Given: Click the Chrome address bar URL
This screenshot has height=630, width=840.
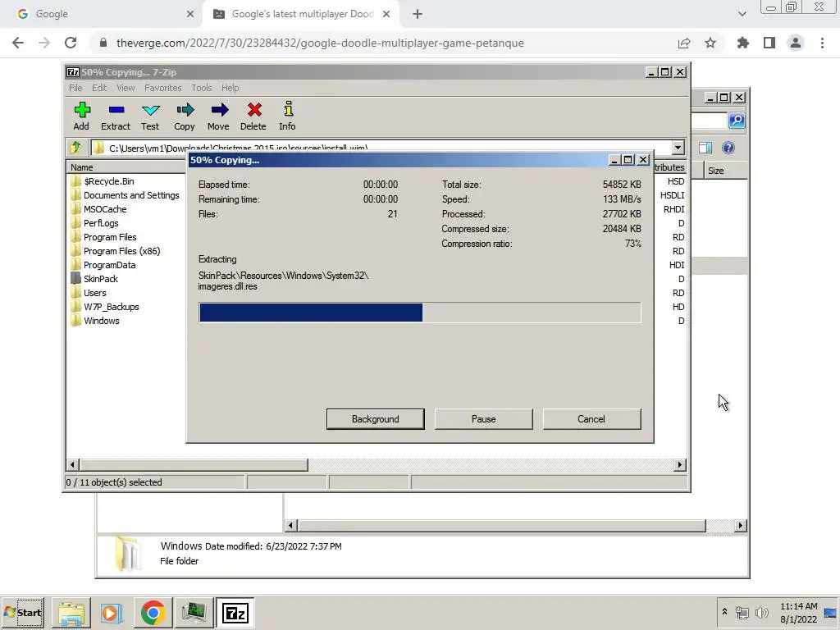Looking at the screenshot, I should click(320, 43).
